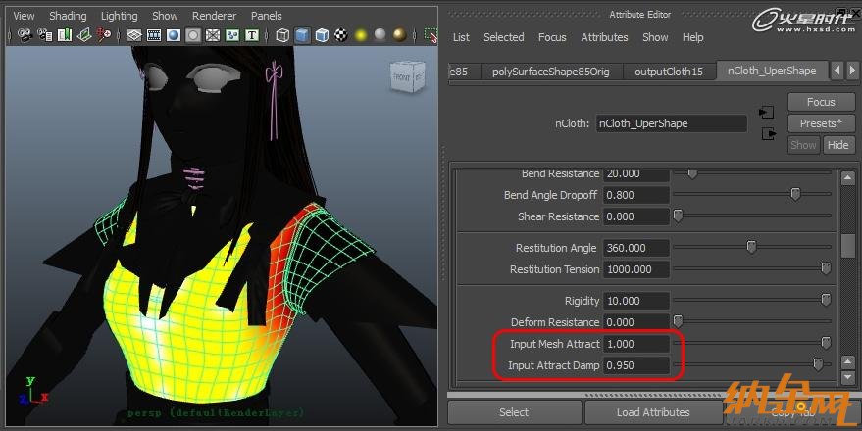This screenshot has width=862, height=431.
Task: Open the List menu in Attribute Editor
Action: (461, 37)
